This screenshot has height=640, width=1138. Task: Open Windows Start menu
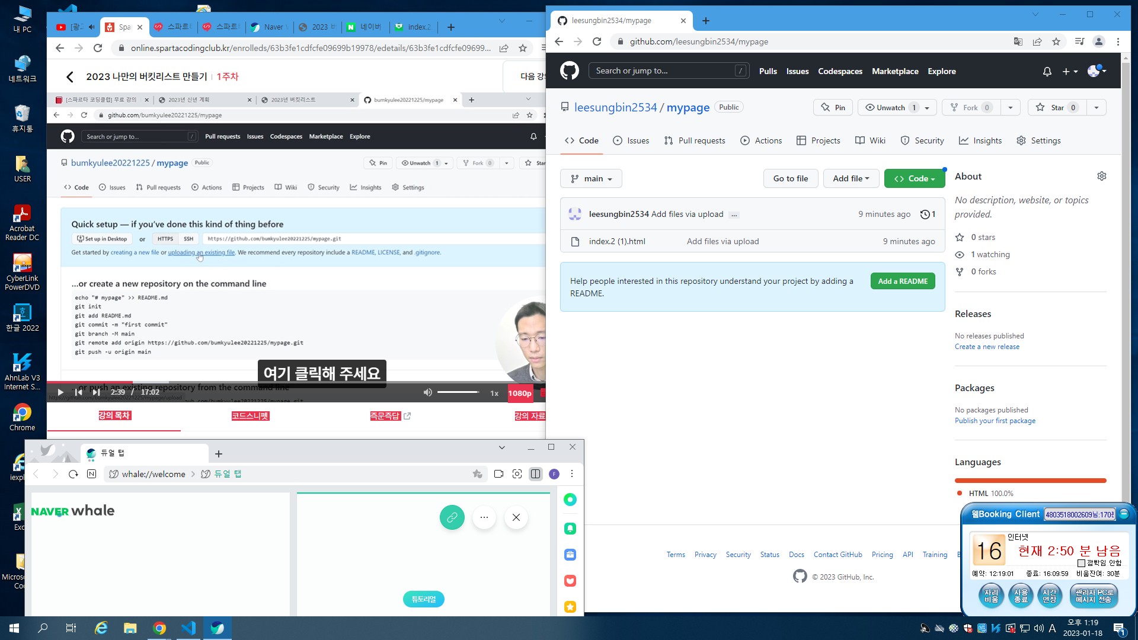coord(14,628)
